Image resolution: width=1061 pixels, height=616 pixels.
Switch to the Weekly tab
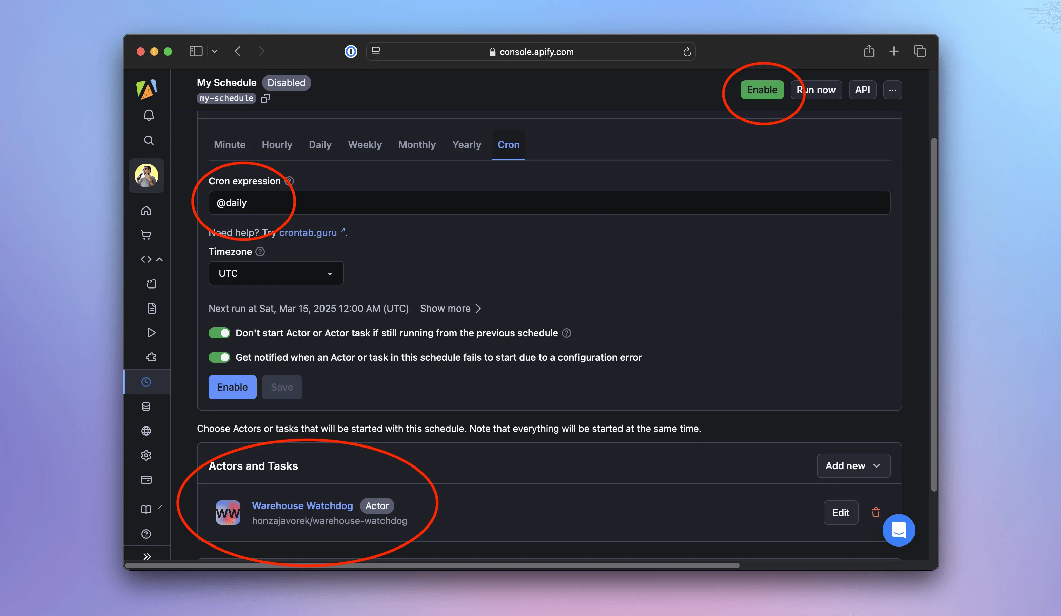click(365, 145)
